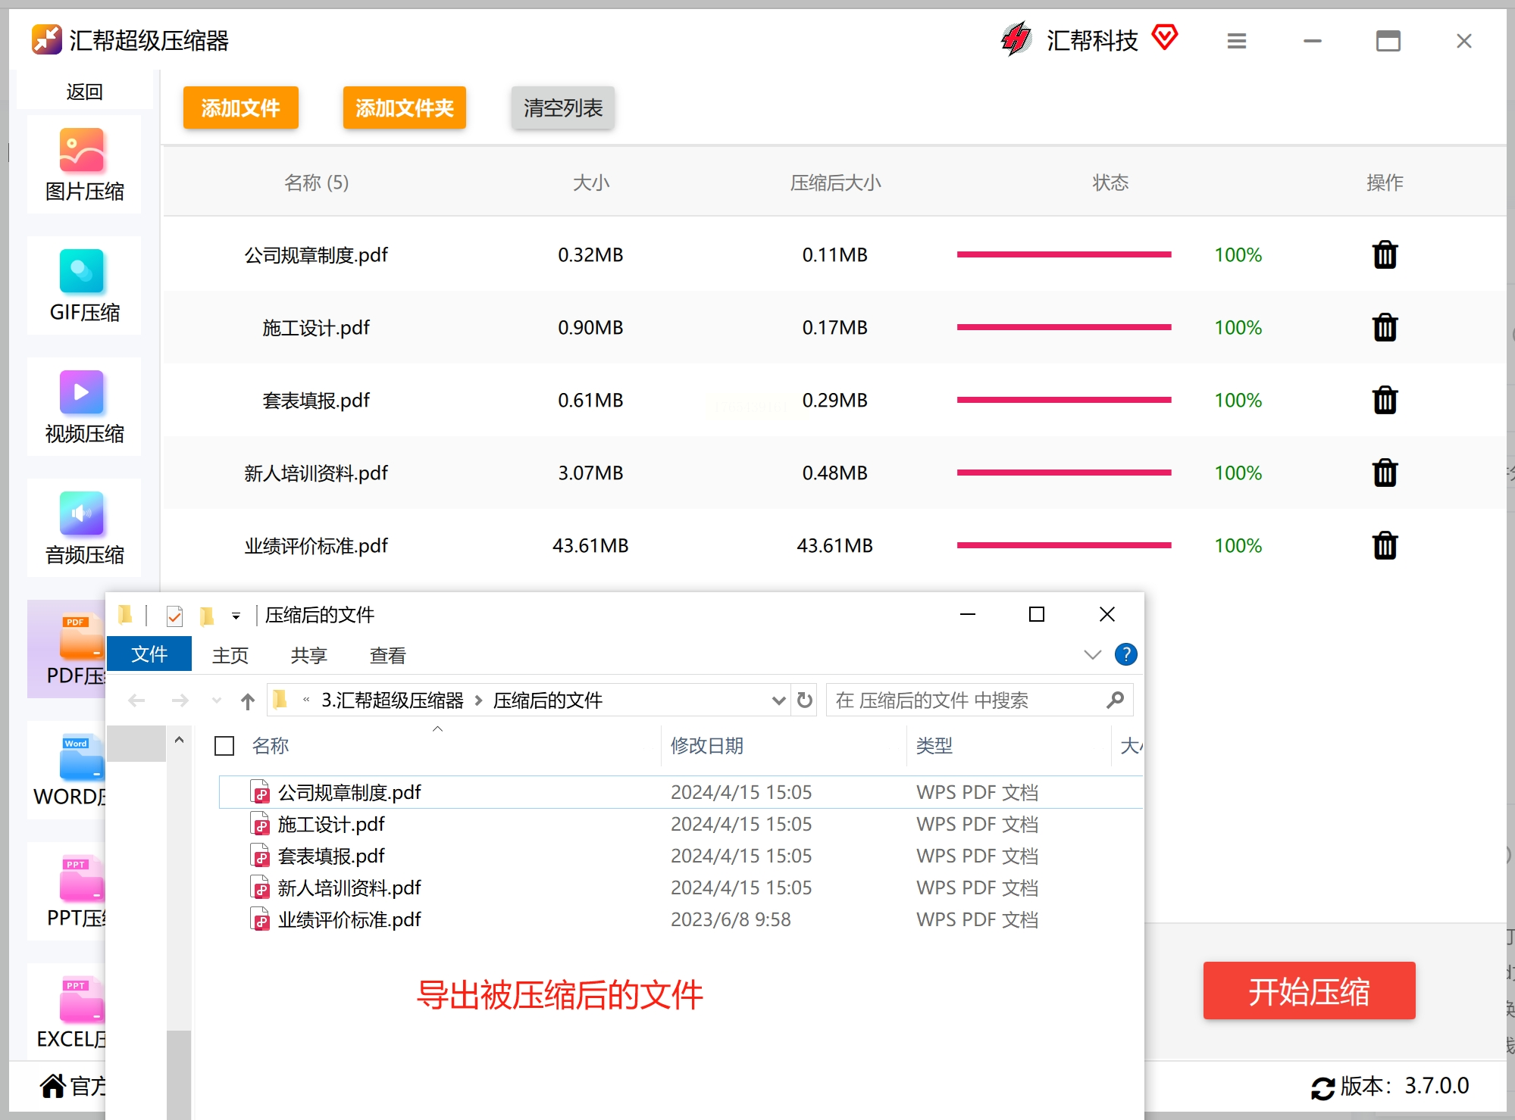
Task: Open the 文件 menu tab in explorer
Action: click(x=149, y=654)
